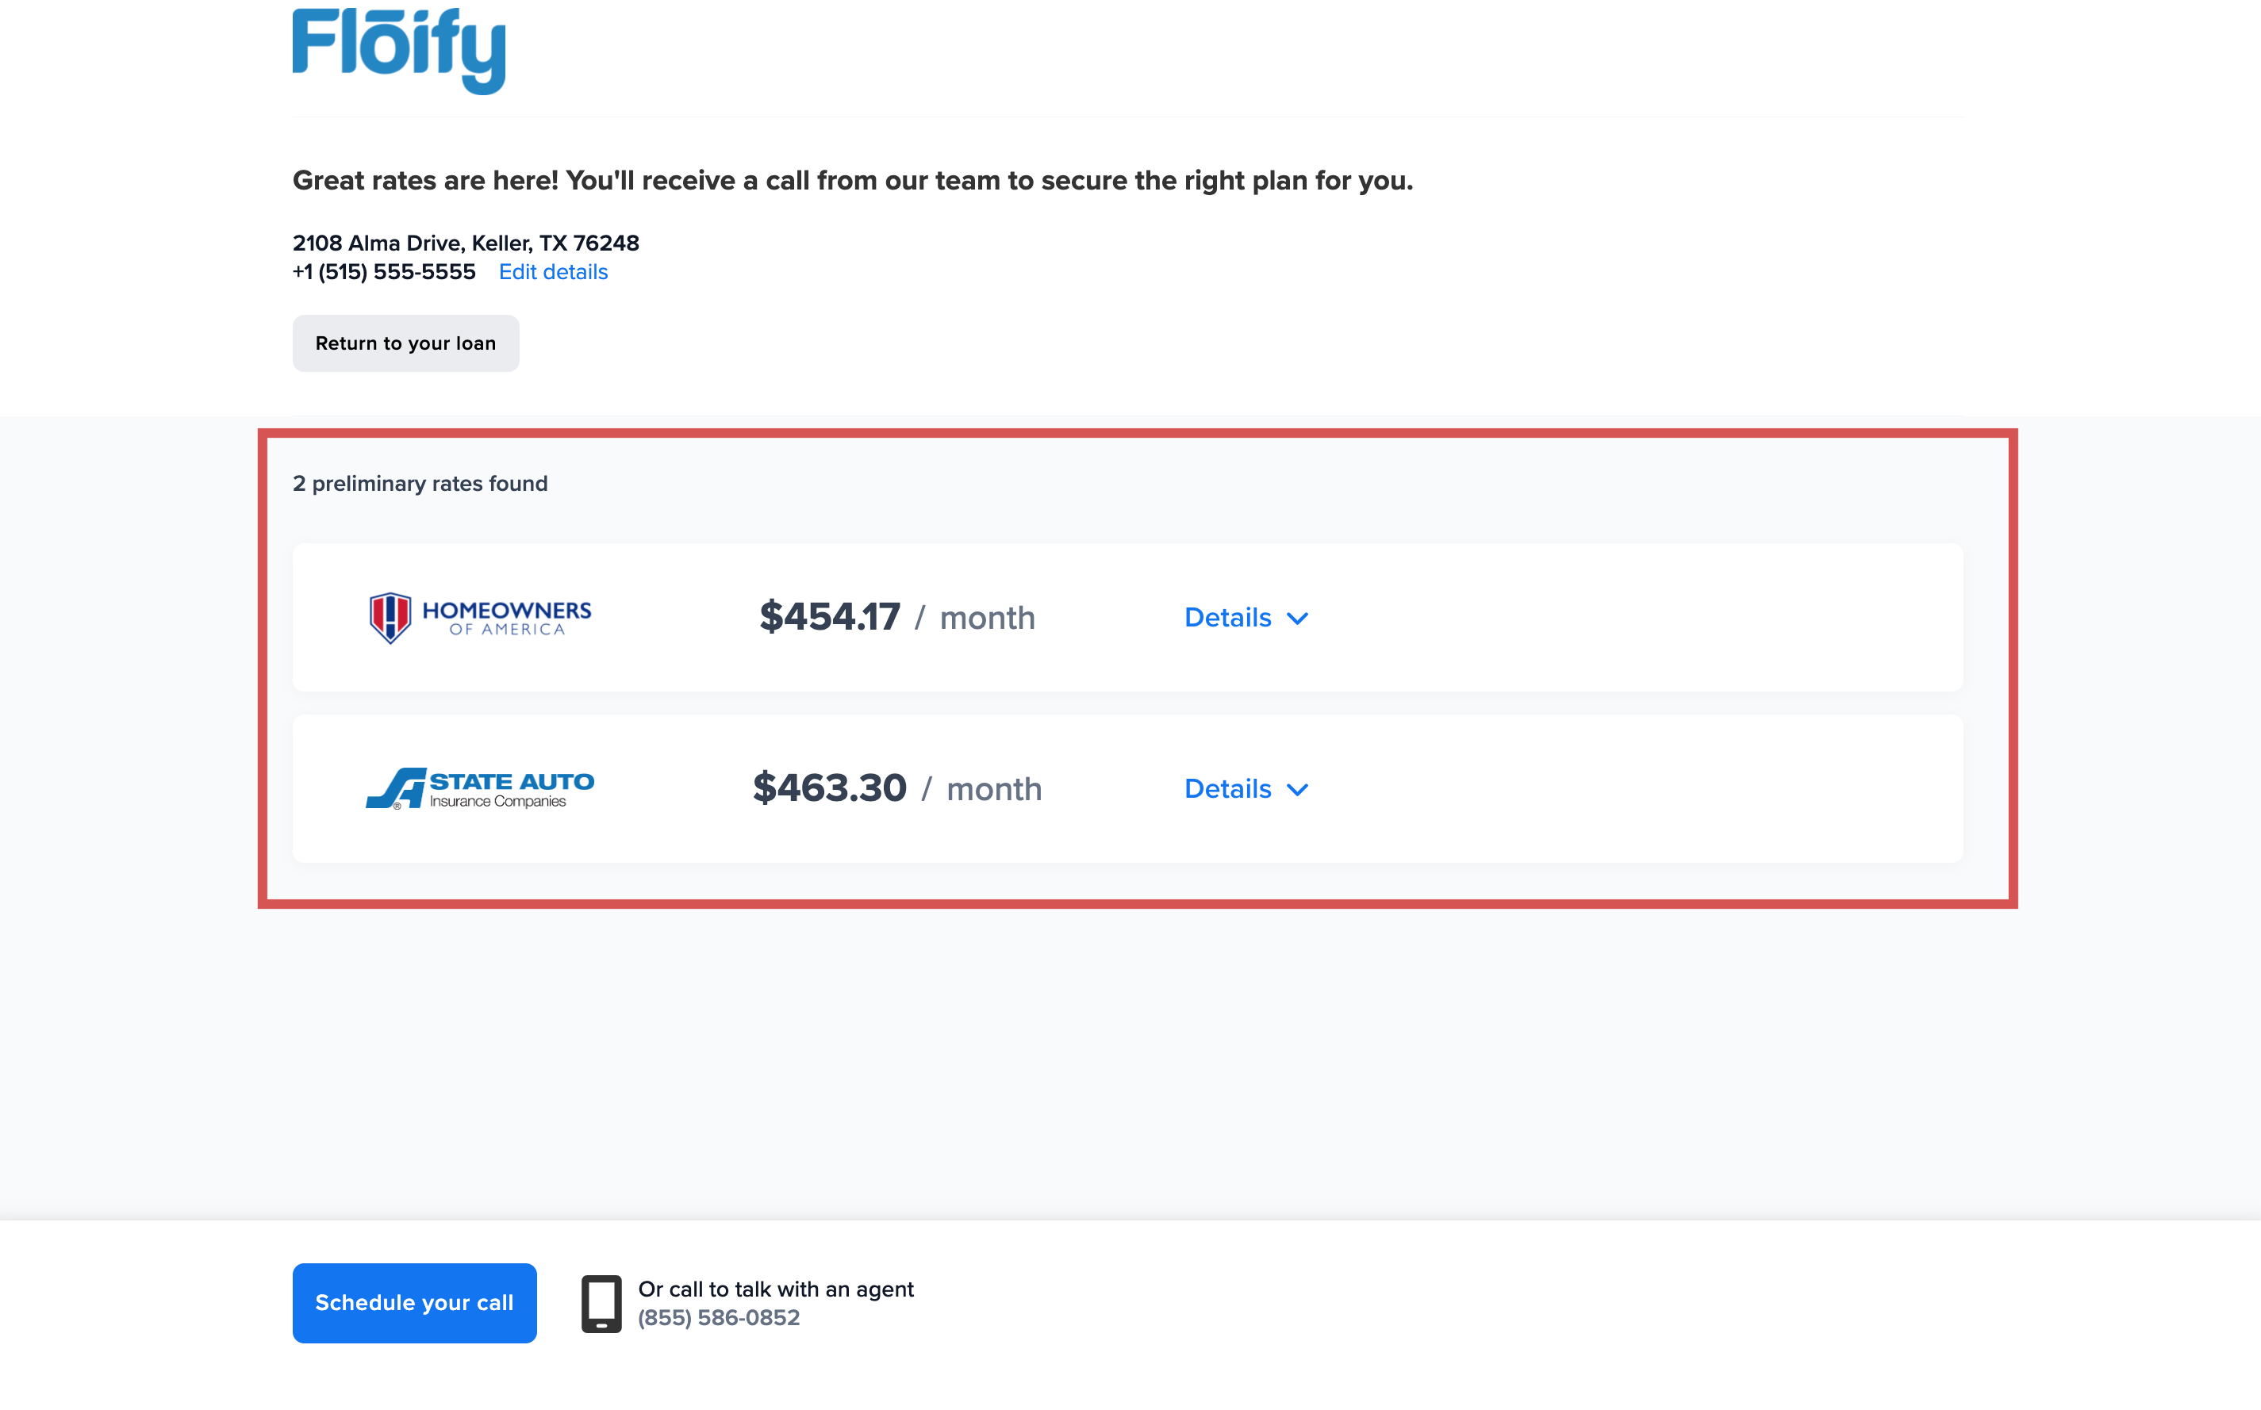This screenshot has height=1410, width=2261.
Task: Click the Edit details link
Action: 553,272
